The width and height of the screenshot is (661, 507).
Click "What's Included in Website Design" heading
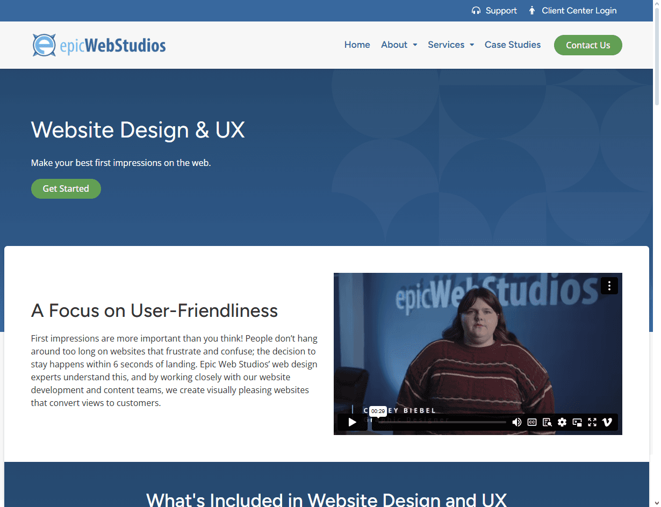click(x=327, y=499)
